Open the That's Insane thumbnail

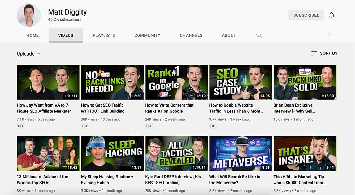coord(305,154)
